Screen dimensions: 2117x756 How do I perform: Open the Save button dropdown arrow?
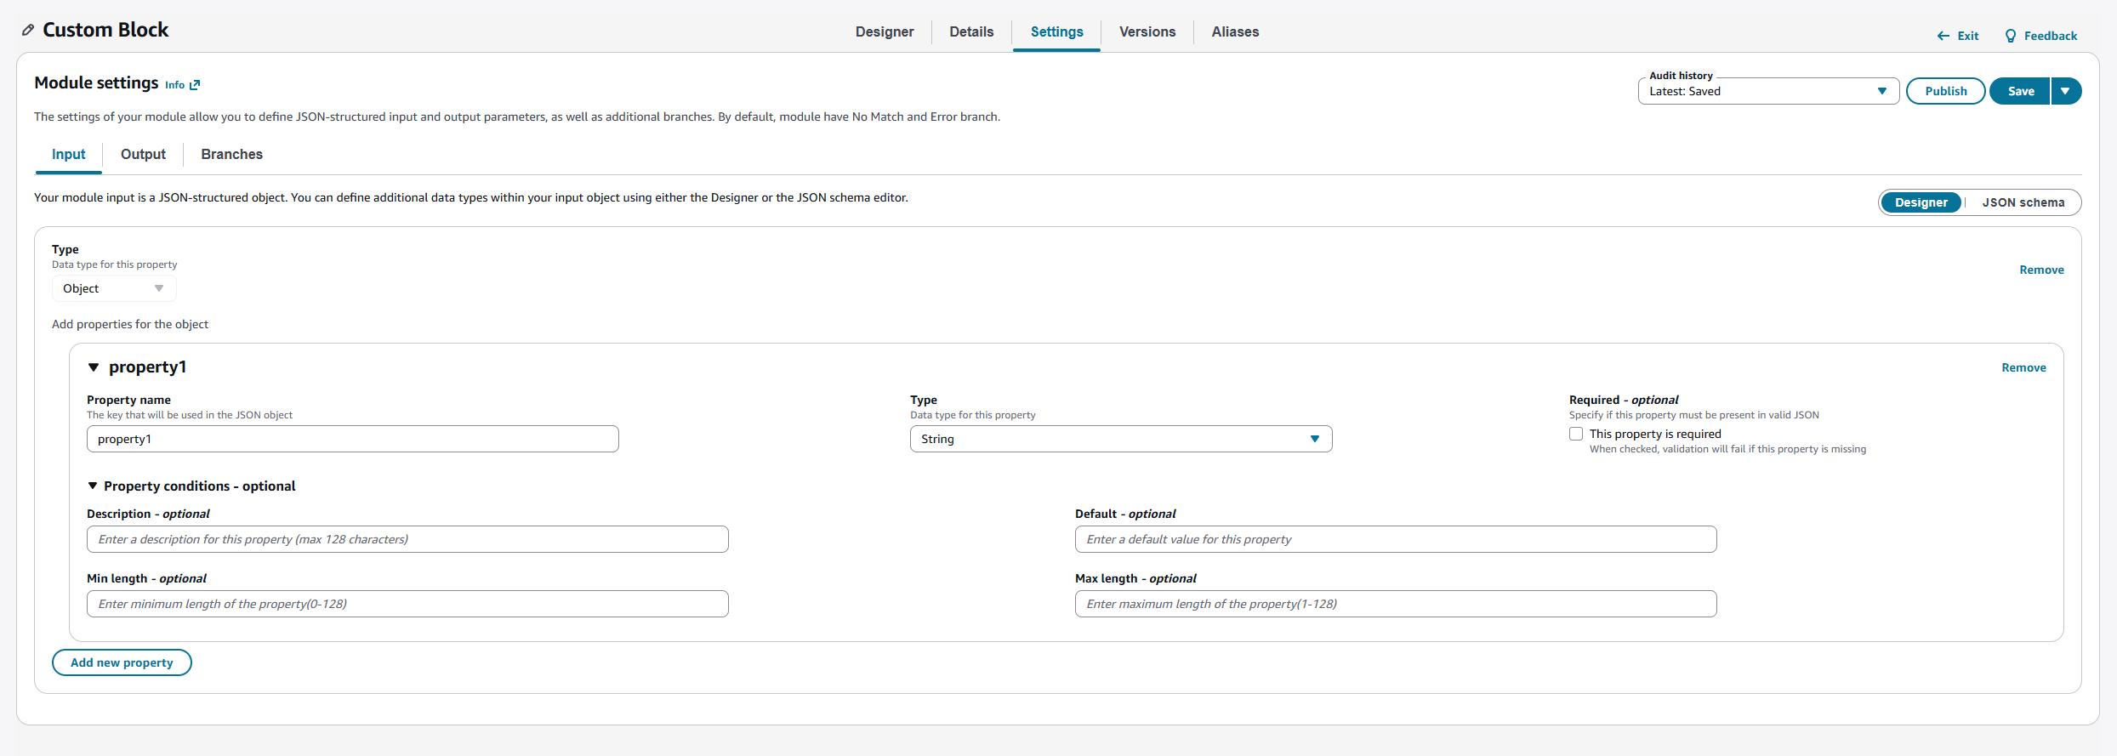(x=2065, y=91)
